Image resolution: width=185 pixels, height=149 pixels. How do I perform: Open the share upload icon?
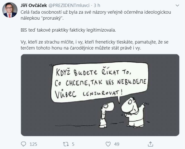(x=150, y=144)
